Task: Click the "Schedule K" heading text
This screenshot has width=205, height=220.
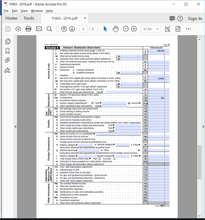Action: 52,48
